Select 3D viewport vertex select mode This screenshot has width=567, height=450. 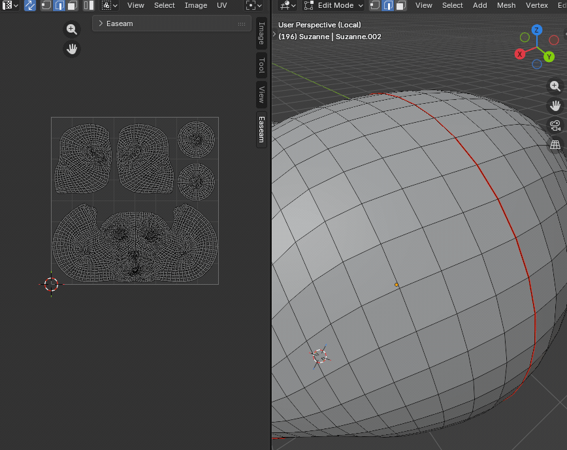tap(375, 5)
